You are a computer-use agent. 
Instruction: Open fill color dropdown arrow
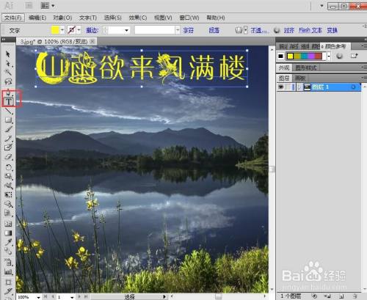point(62,30)
